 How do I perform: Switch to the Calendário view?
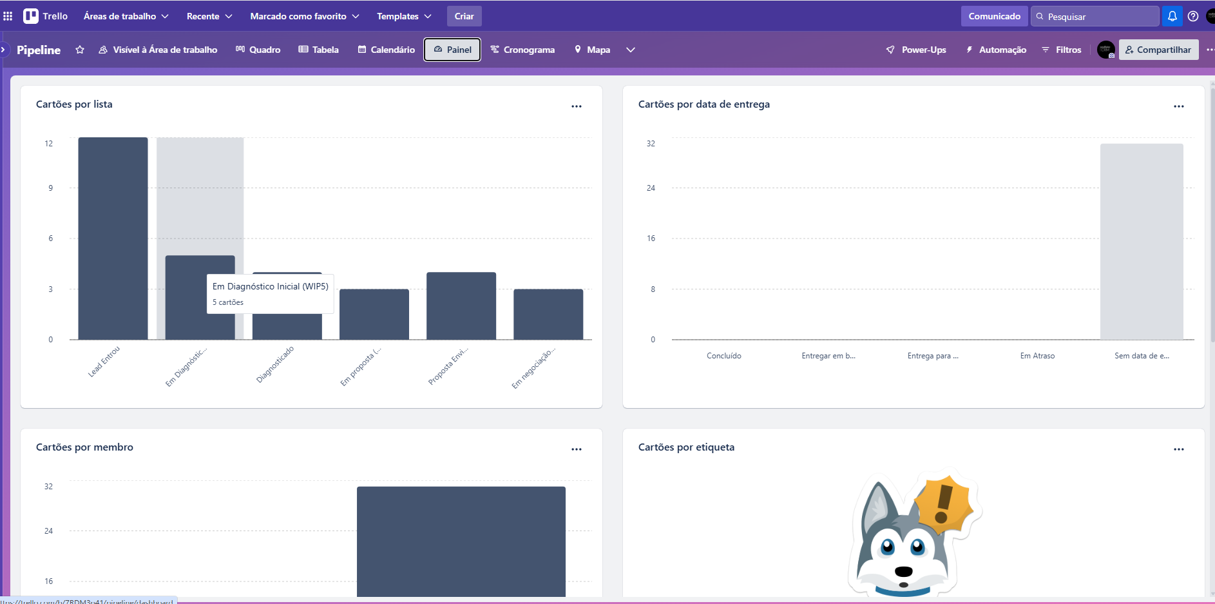387,50
